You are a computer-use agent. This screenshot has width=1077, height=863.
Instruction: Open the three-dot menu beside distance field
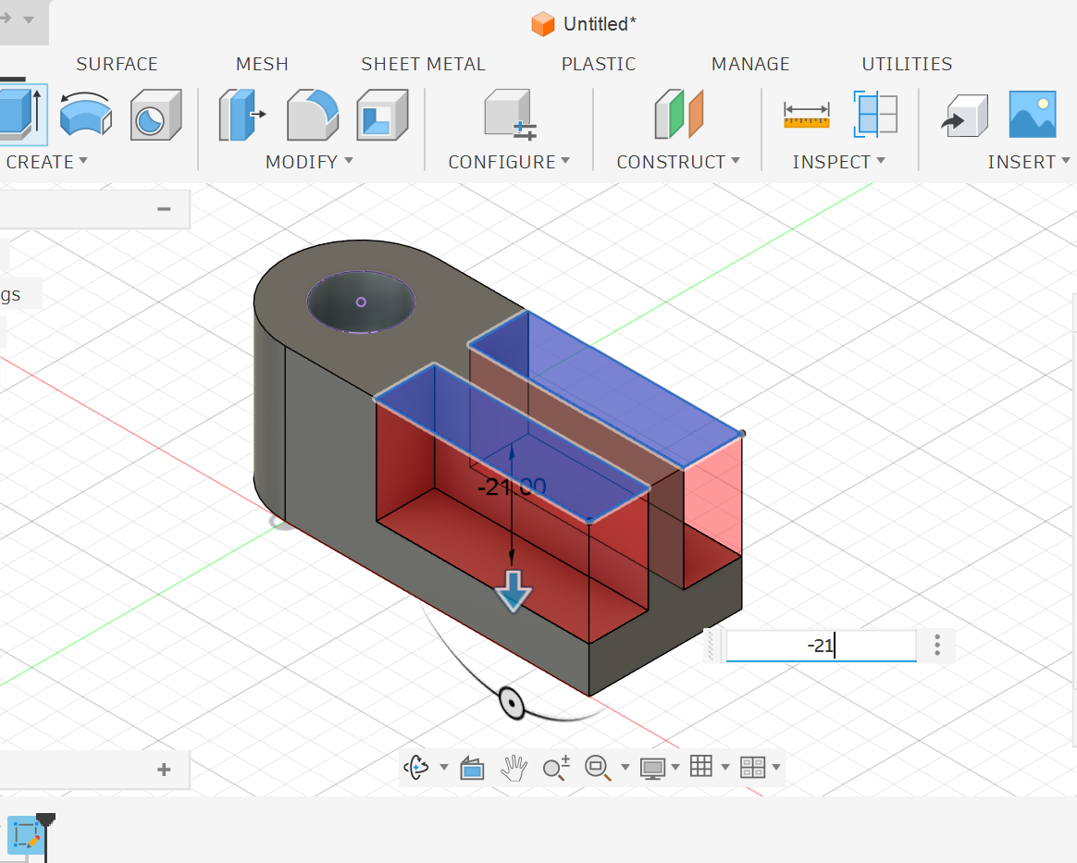(937, 645)
